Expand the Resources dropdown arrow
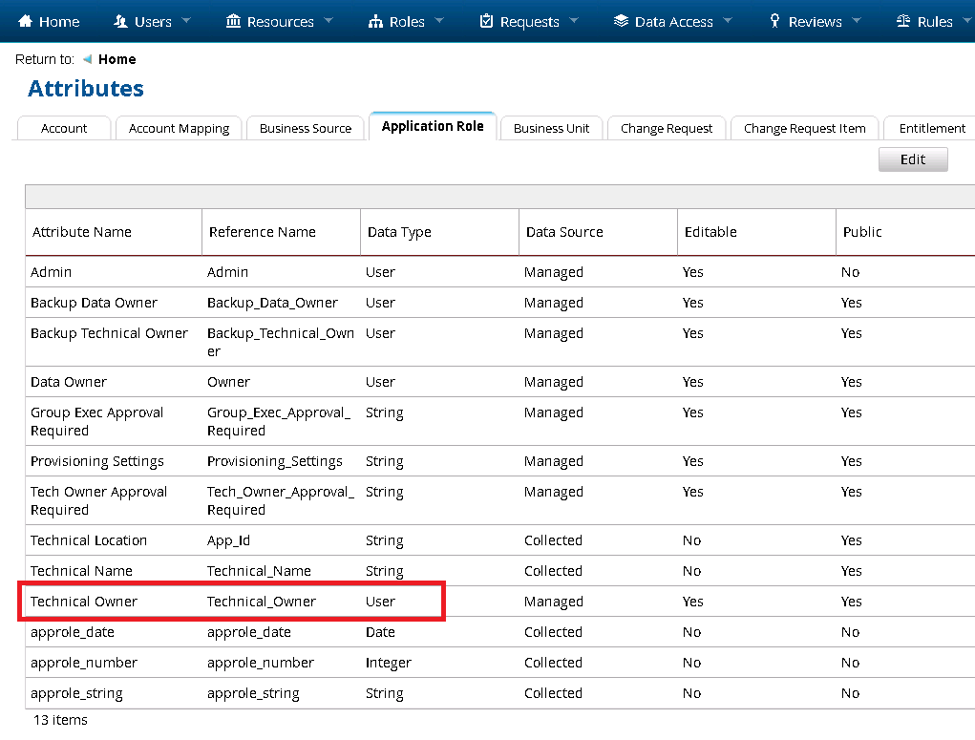Image resolution: width=975 pixels, height=740 pixels. (329, 21)
